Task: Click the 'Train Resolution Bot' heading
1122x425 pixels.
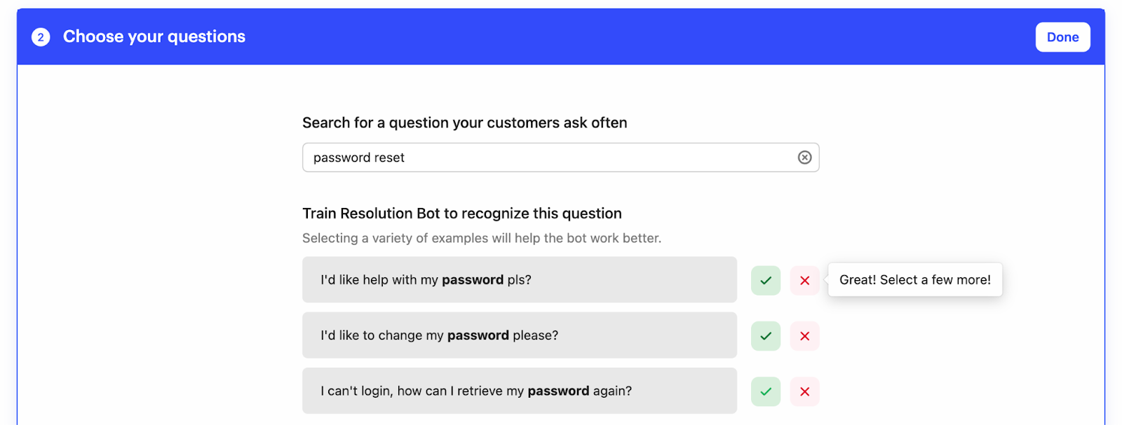Action: coord(461,214)
